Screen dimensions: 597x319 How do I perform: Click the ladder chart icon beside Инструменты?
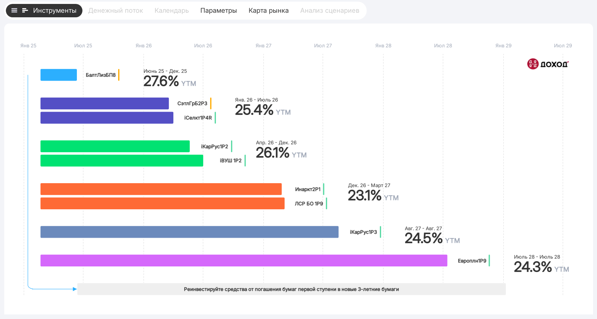point(25,10)
